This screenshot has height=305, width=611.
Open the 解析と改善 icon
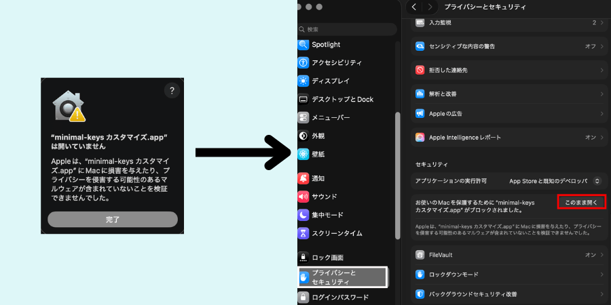click(x=420, y=94)
